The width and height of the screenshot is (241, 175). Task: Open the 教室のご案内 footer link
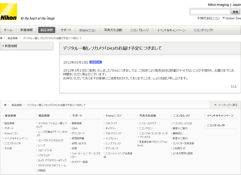(x=180, y=138)
